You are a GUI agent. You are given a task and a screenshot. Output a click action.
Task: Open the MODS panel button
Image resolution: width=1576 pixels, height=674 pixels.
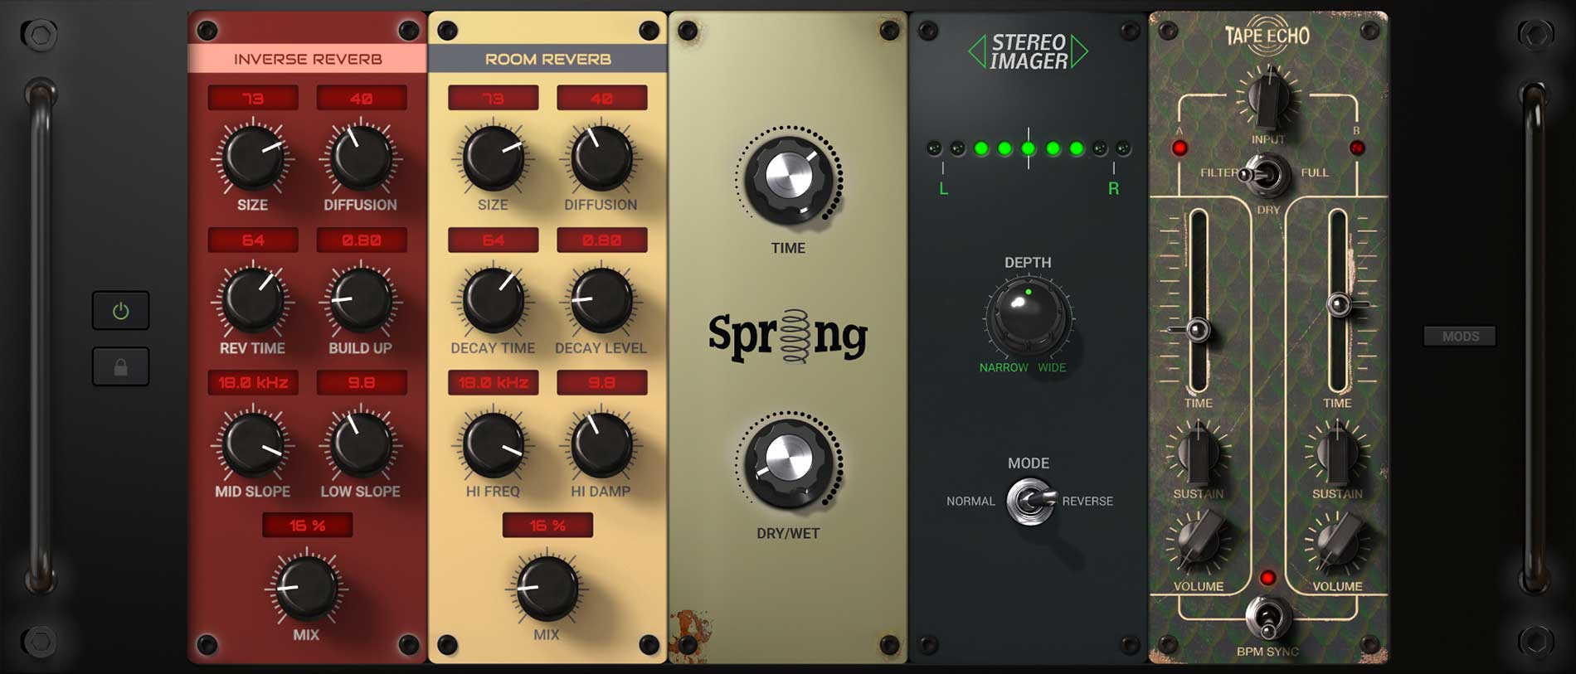(x=1460, y=336)
